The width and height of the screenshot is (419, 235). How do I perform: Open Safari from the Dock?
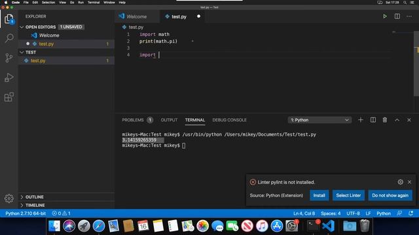(99, 226)
